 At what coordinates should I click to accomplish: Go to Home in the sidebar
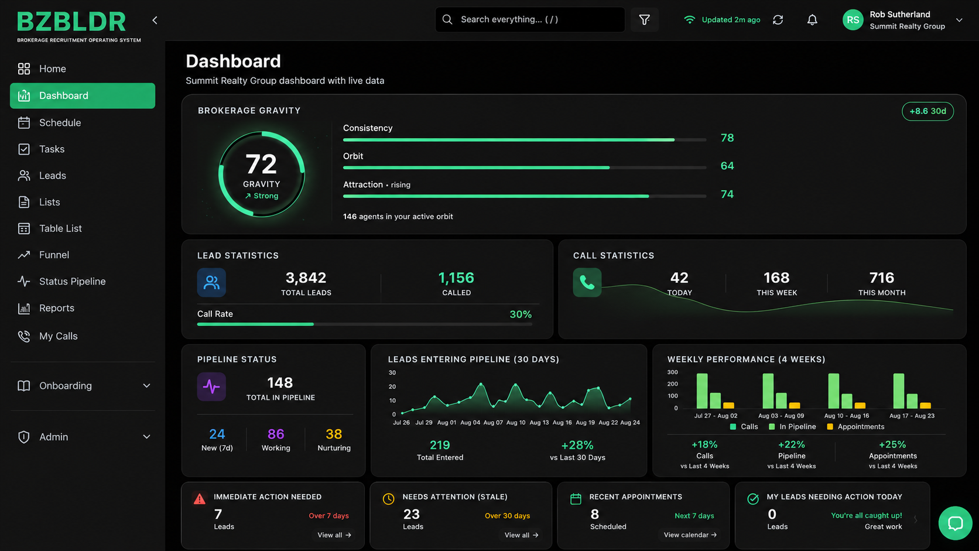pos(83,69)
